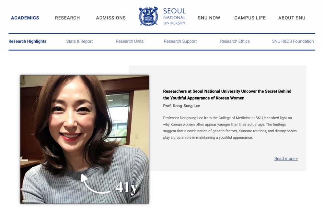Go to the ADMISSIONS section
Screen dimensions: 324x214
click(111, 18)
